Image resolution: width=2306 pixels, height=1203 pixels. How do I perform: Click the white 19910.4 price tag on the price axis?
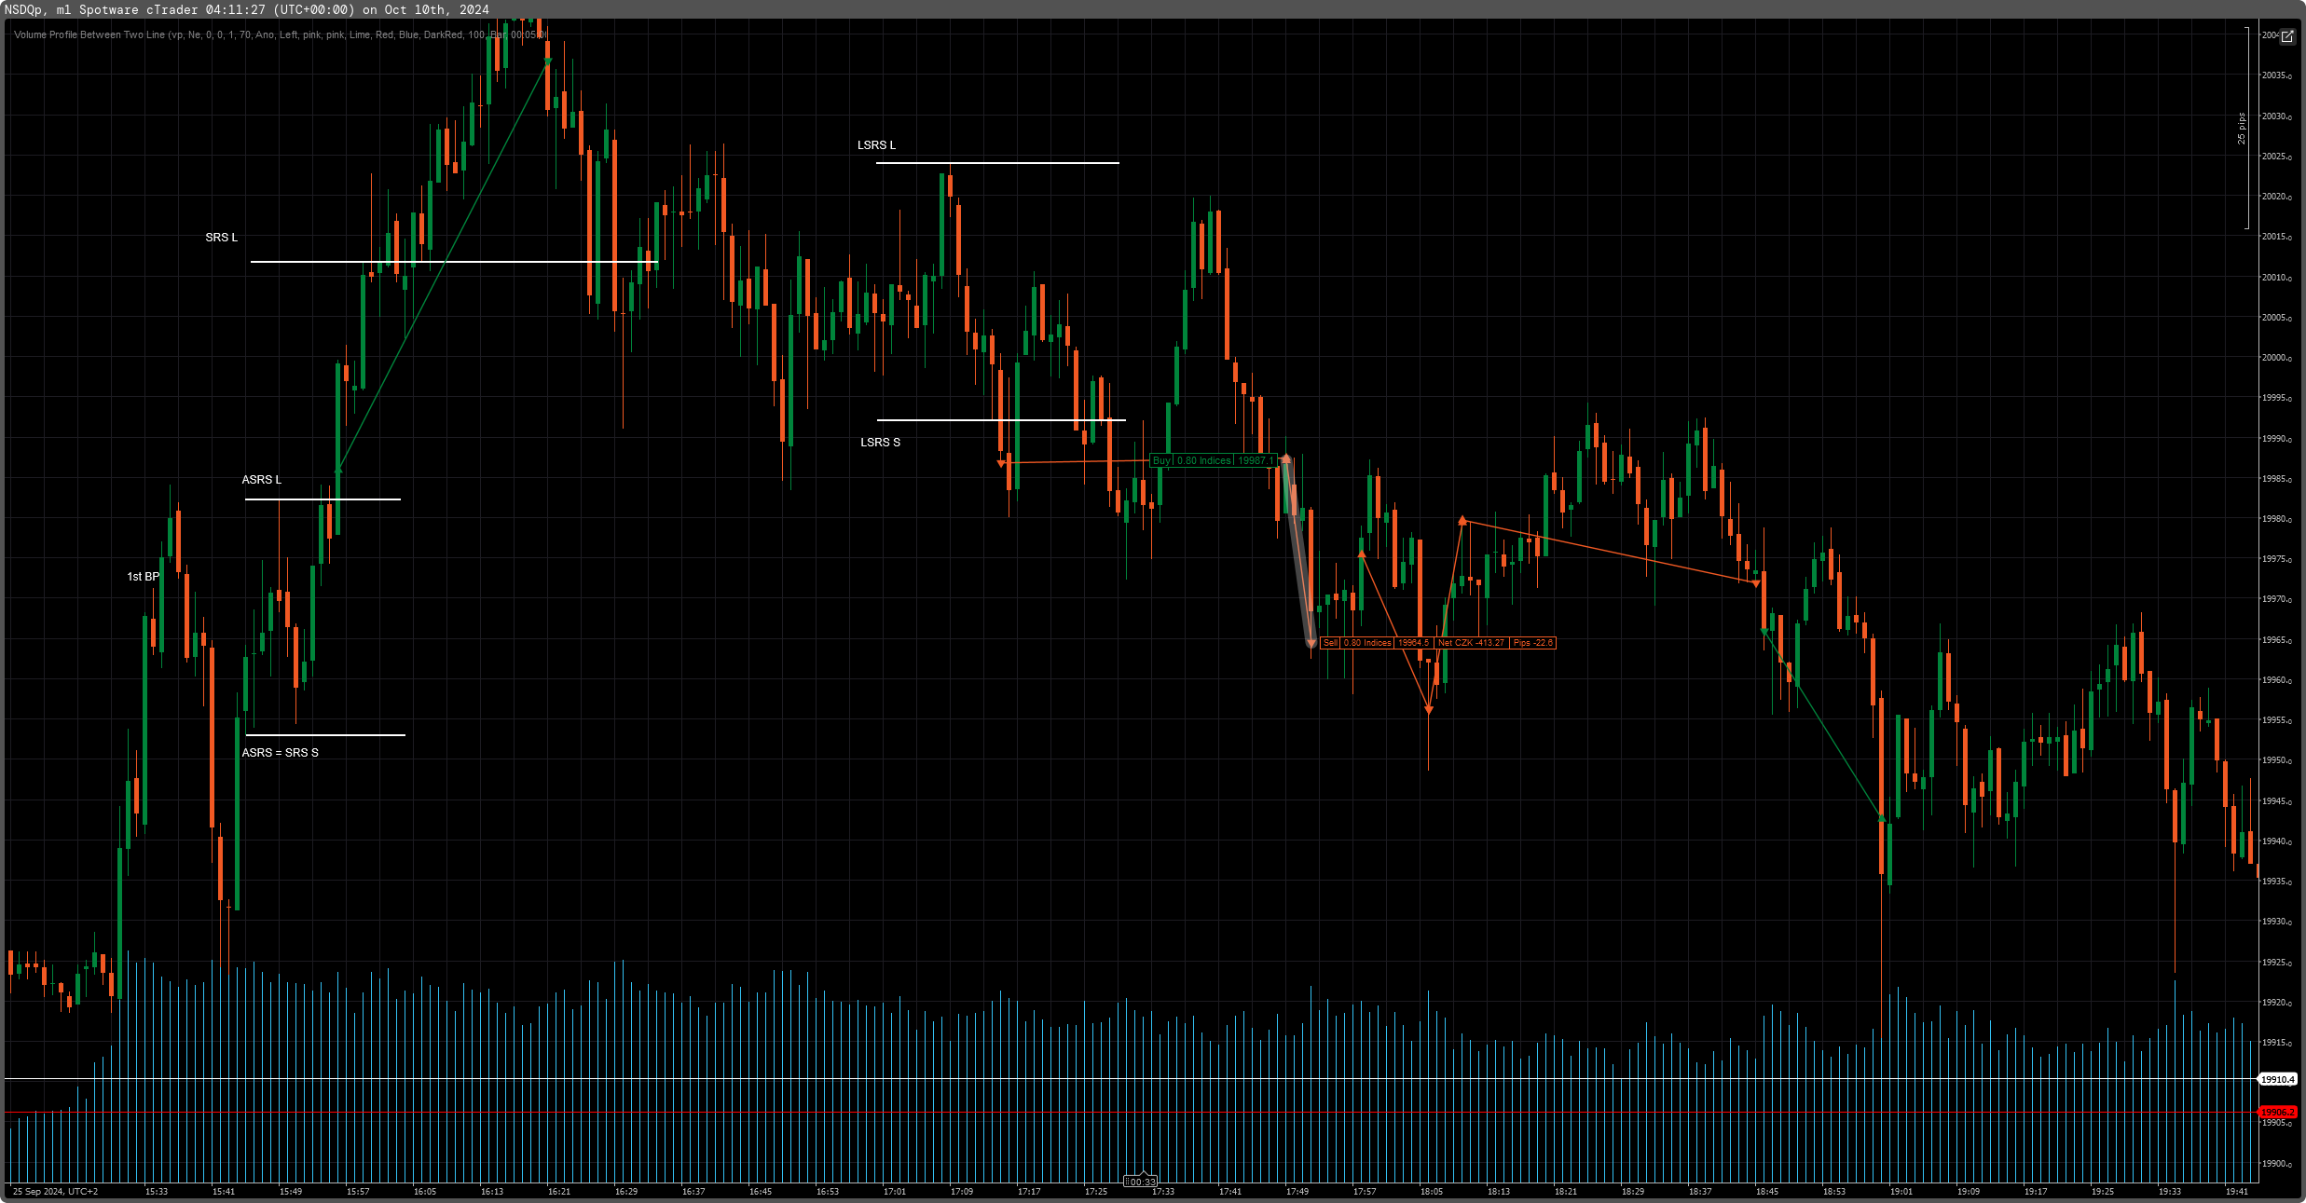[x=2277, y=1079]
